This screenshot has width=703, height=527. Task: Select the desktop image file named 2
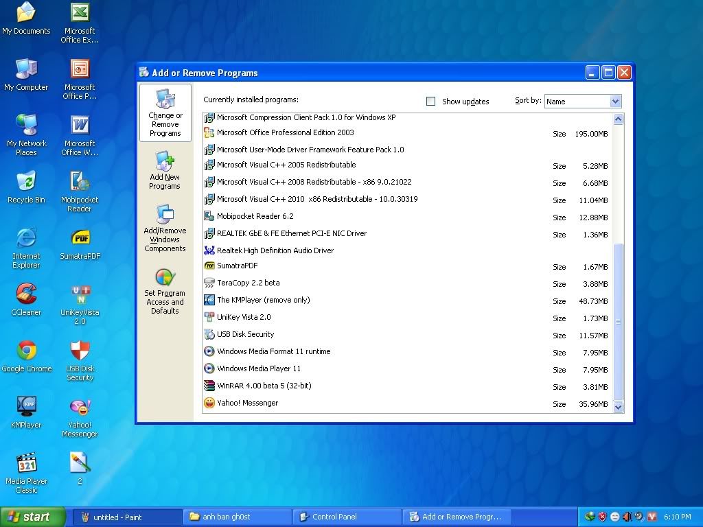80,469
